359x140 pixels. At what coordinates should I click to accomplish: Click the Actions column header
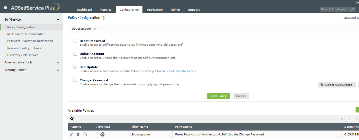pos(76,127)
